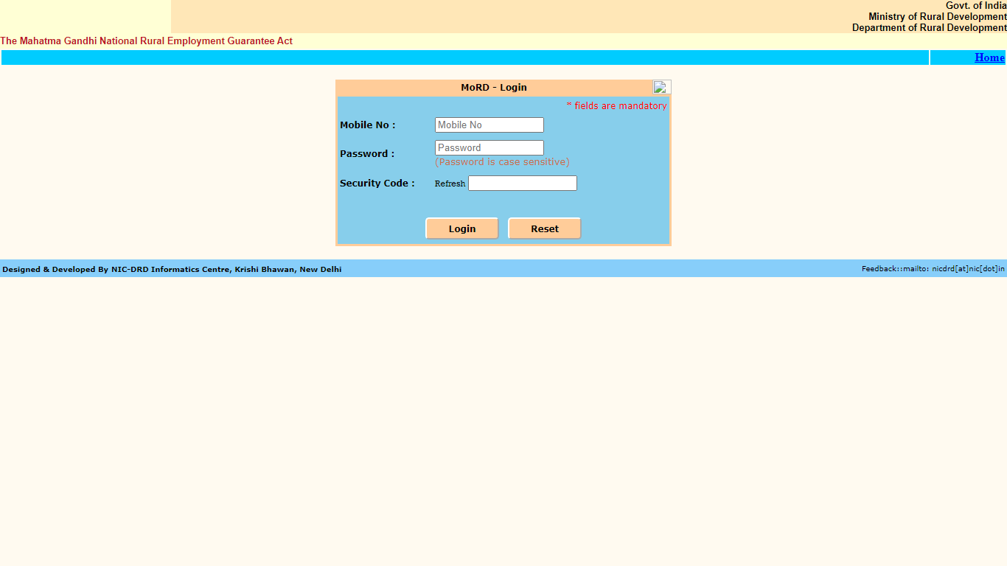The image size is (1007, 566).
Task: Open the Home link
Action: point(989,57)
